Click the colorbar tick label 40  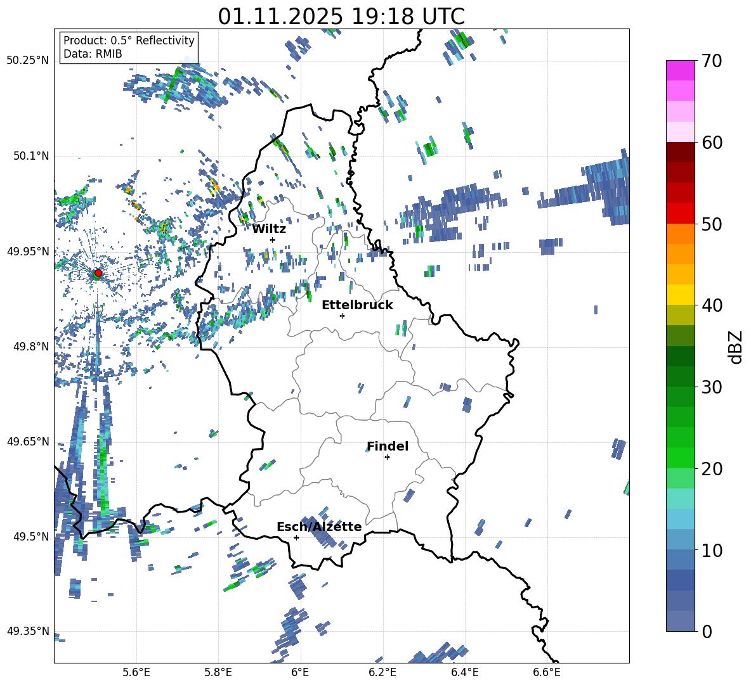click(x=712, y=305)
